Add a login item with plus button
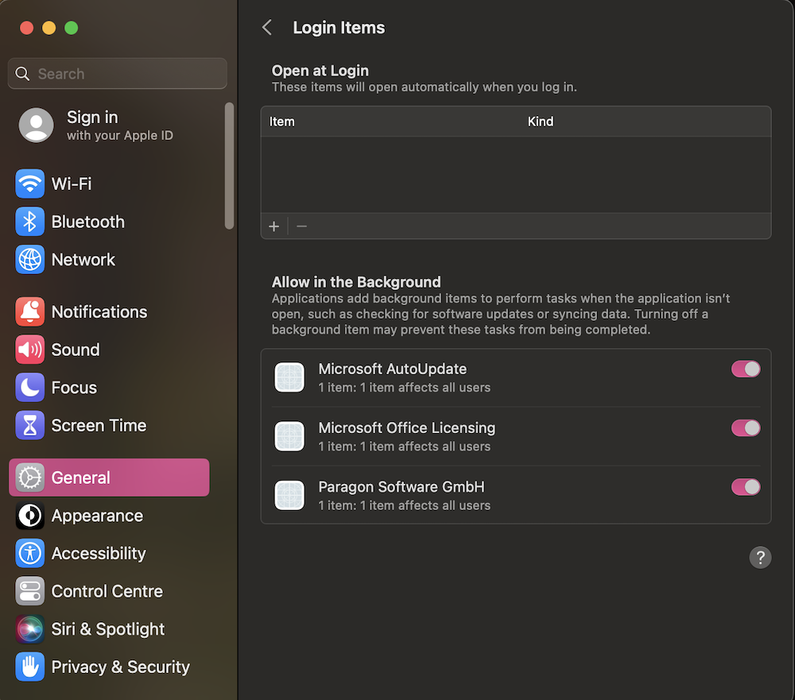The height and width of the screenshot is (700, 795). point(273,226)
